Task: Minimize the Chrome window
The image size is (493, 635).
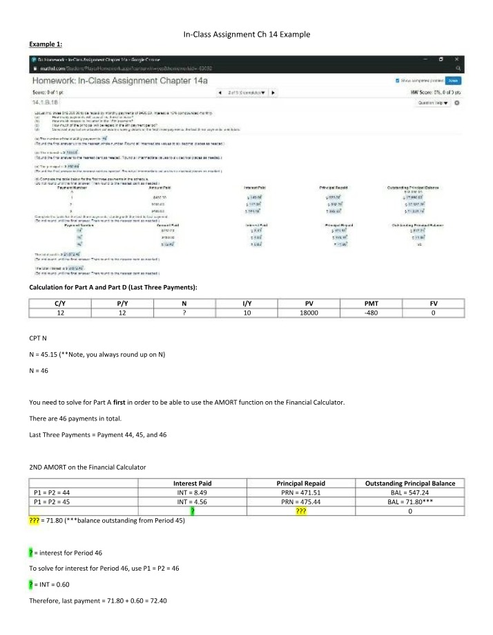Action: pos(425,59)
